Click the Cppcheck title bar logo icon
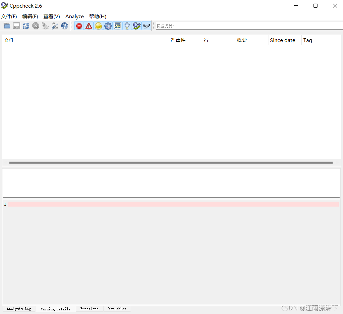The image size is (343, 314). [5, 6]
